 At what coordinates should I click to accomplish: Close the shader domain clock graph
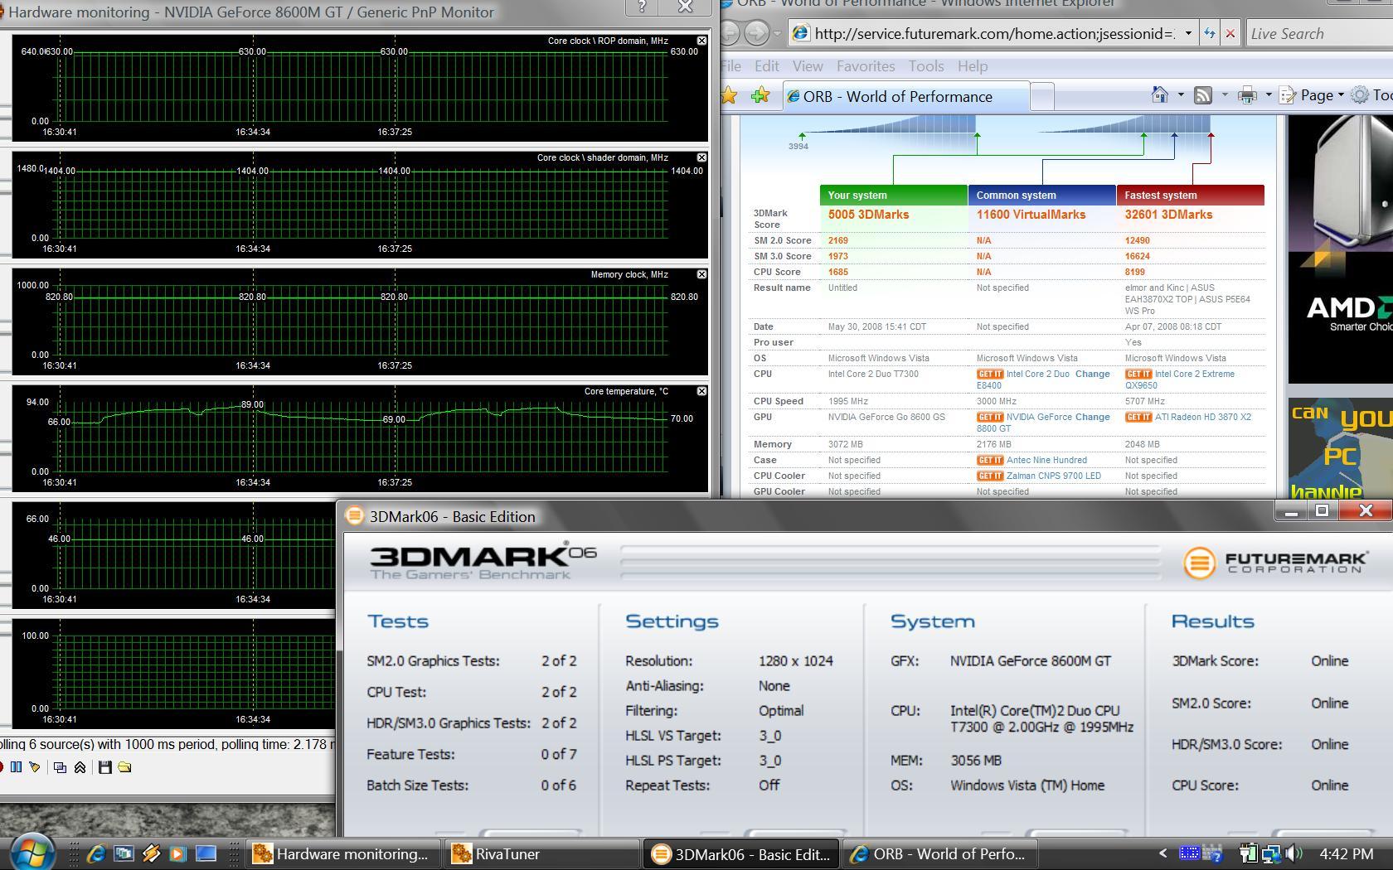(x=701, y=157)
